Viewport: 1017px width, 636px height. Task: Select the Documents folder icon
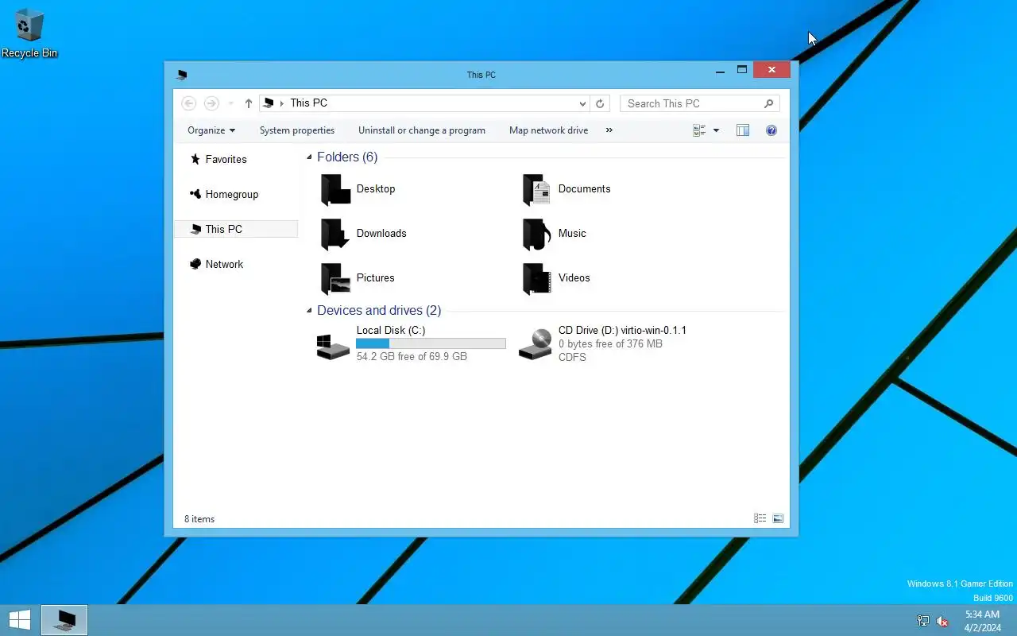tap(537, 189)
